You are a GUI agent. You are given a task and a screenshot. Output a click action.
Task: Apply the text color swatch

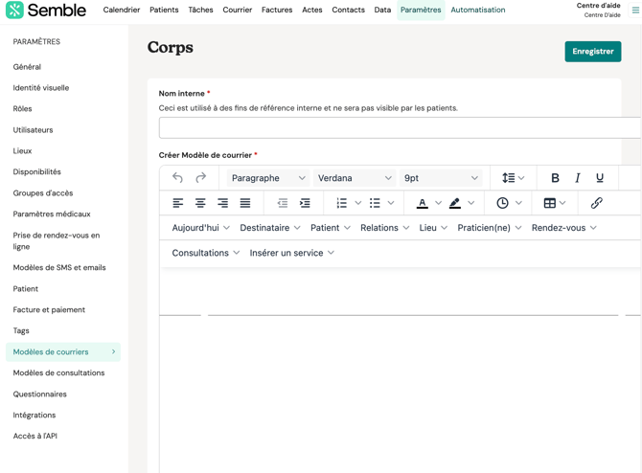423,203
